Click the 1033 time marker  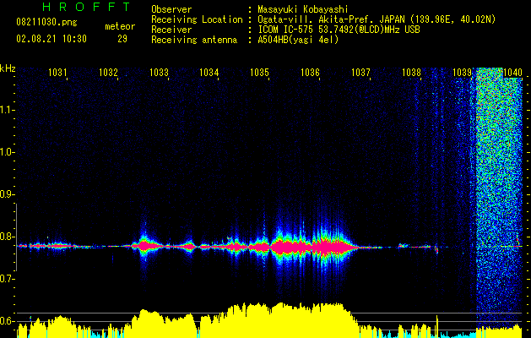coord(159,72)
